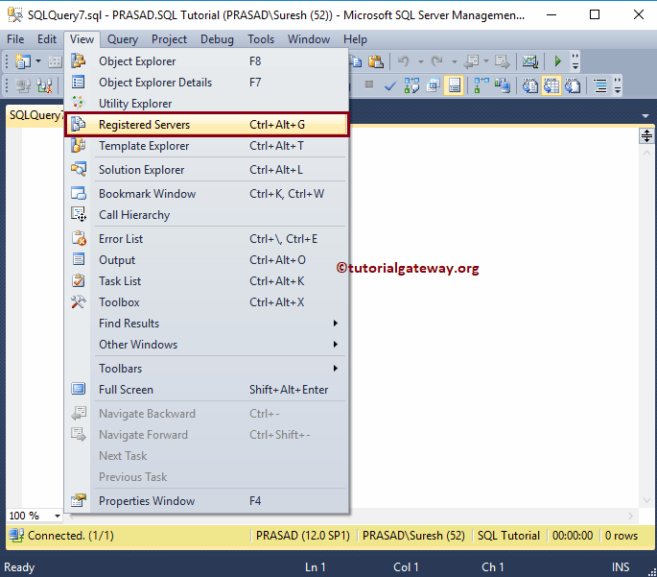
Task: Open the Project menu
Action: 169,39
